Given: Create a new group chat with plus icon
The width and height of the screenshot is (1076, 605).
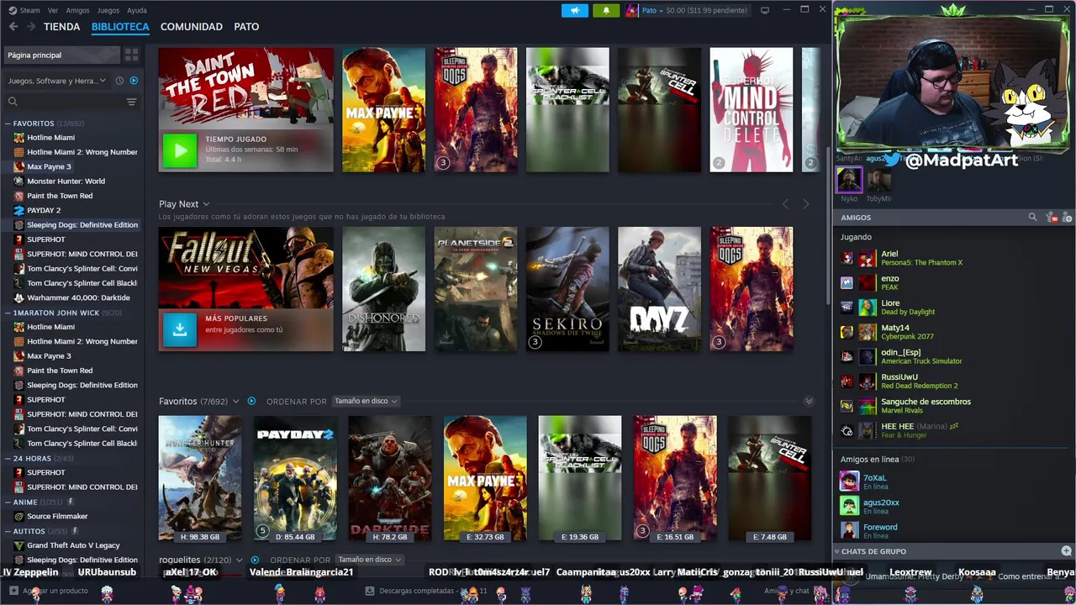Looking at the screenshot, I should [1066, 551].
